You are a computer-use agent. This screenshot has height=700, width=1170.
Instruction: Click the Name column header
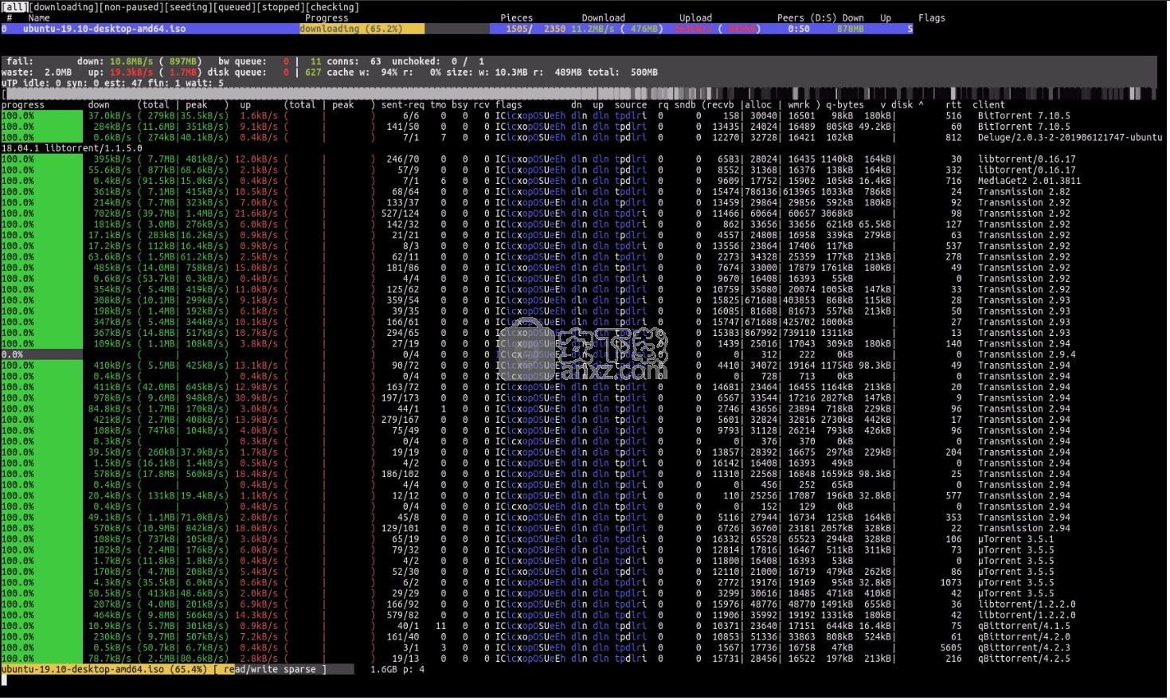tap(39, 18)
